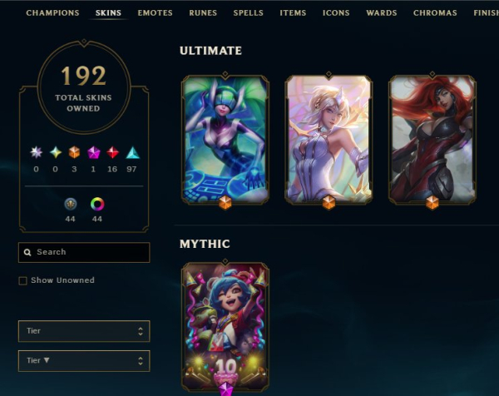Click the legacy emblem icon showing 44
499x396 pixels.
71,204
